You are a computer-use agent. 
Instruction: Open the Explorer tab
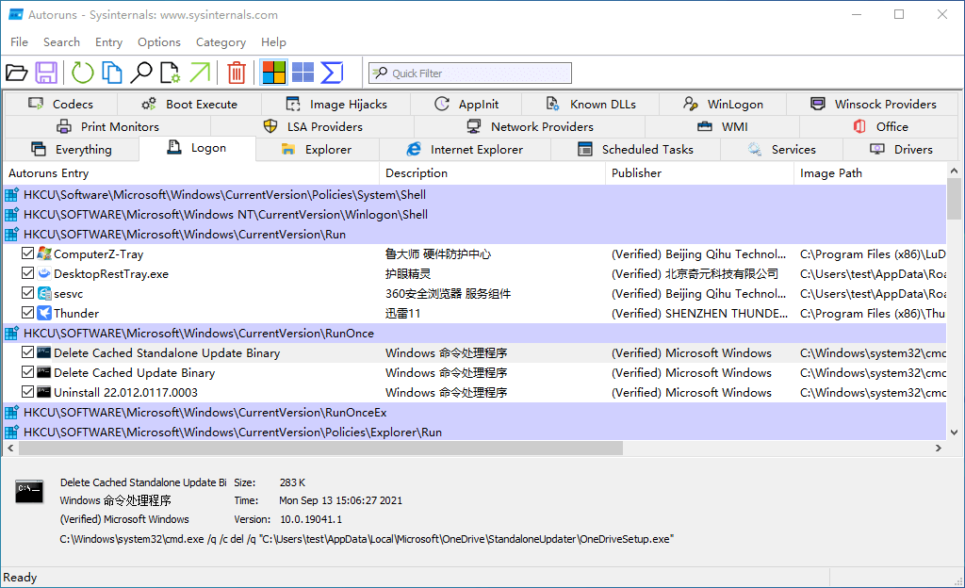pos(317,150)
